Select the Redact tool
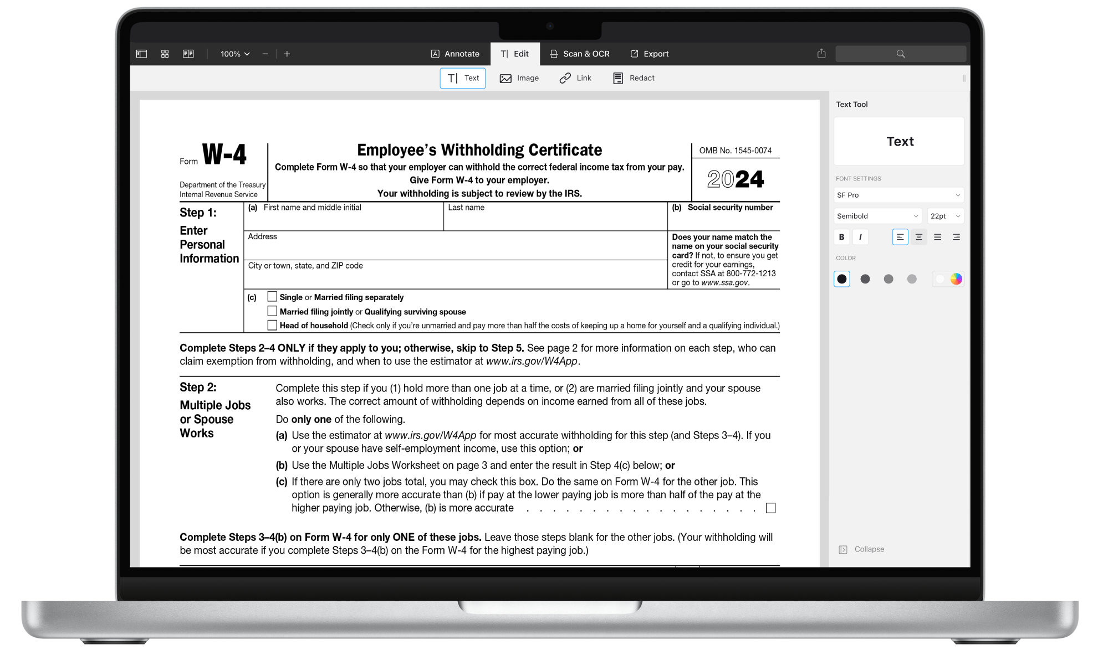This screenshot has height=650, width=1098. tap(632, 78)
